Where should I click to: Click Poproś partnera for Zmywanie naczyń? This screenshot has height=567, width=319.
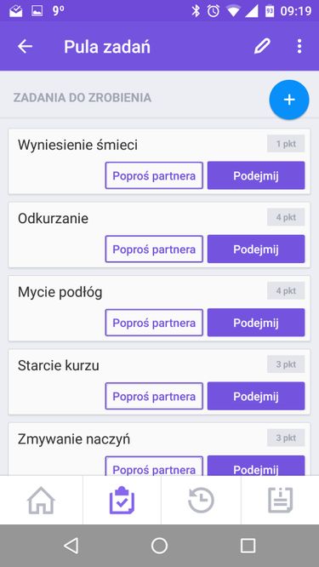(154, 466)
